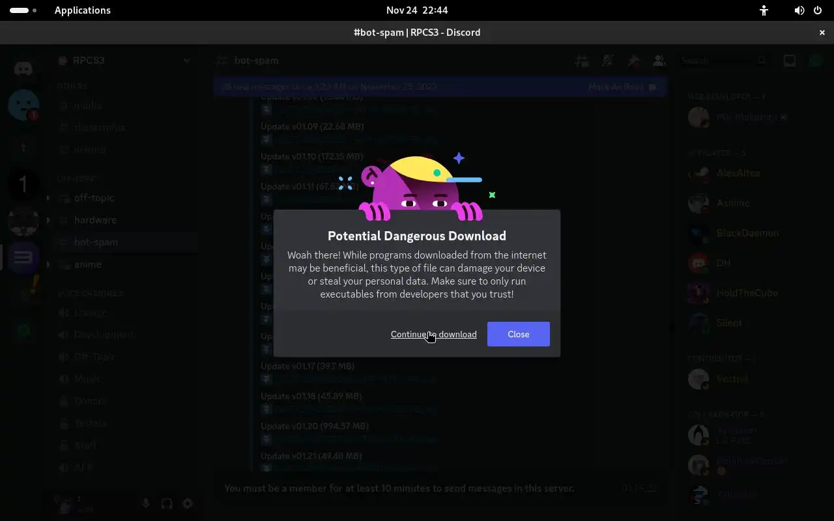Open pinned messages icon
This screenshot has width=834, height=521.
[633, 61]
